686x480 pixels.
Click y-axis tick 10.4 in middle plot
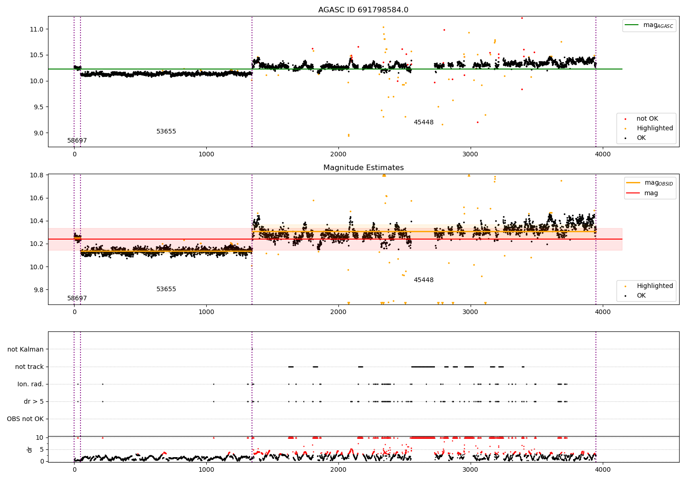(37, 221)
